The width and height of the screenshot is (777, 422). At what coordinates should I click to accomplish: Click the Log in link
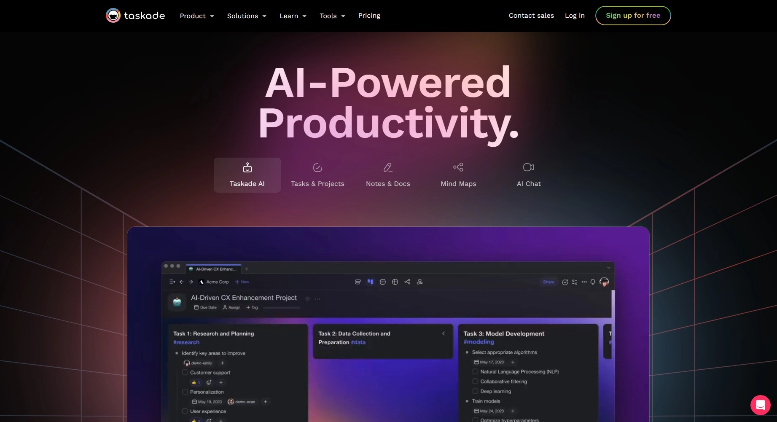coord(575,16)
